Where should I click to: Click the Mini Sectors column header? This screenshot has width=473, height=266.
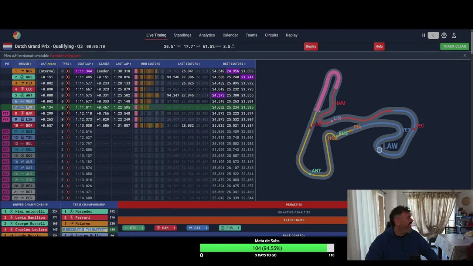150,64
